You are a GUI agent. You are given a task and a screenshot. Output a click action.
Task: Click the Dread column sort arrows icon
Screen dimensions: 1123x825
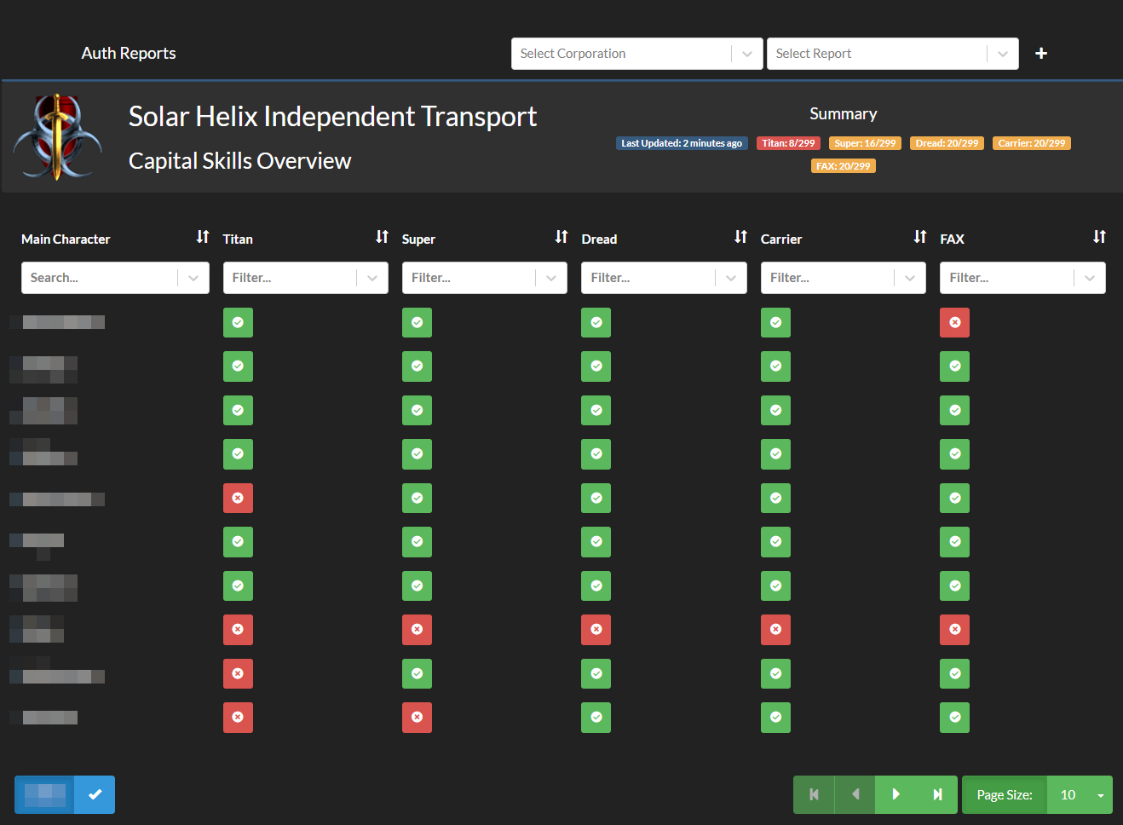point(740,237)
